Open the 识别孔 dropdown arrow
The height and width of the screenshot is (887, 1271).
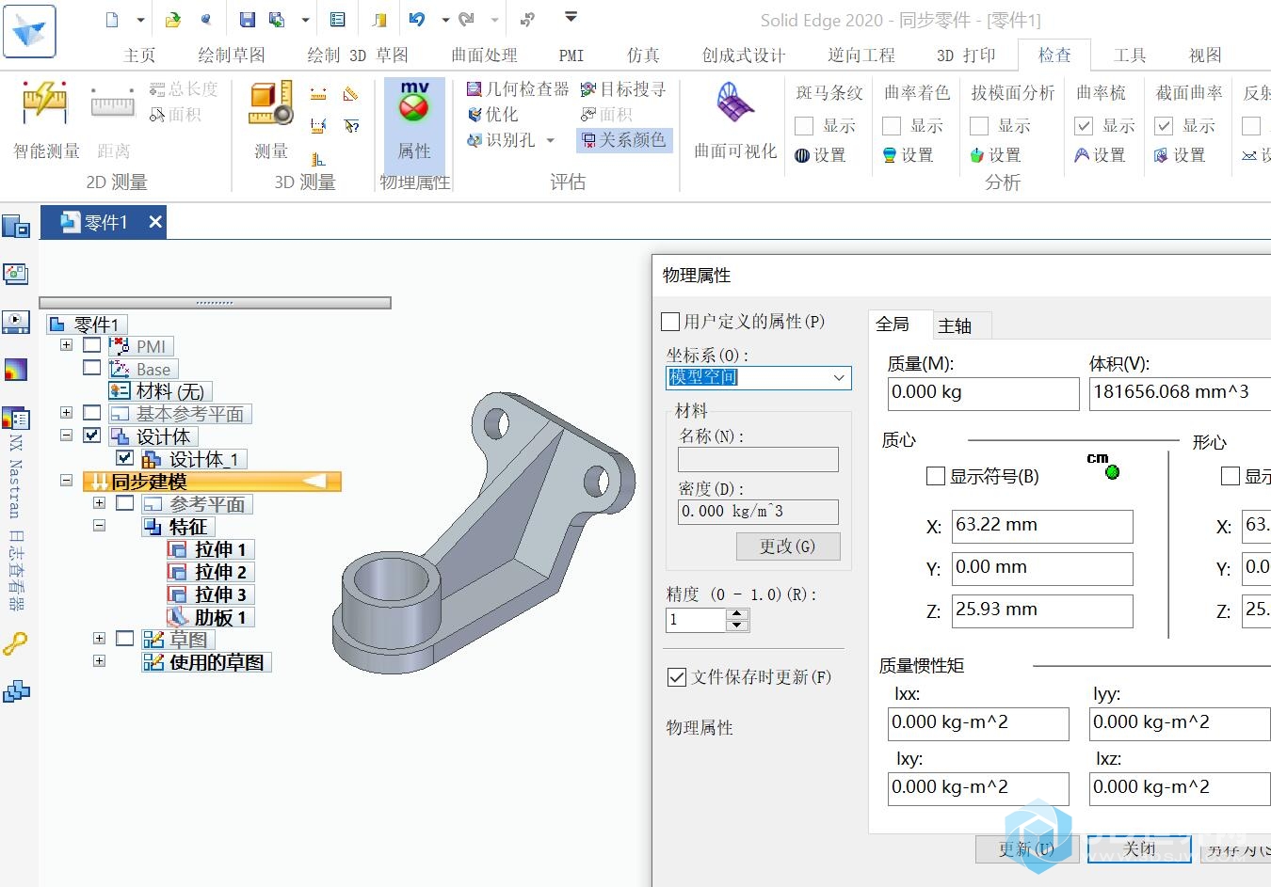[x=551, y=141]
